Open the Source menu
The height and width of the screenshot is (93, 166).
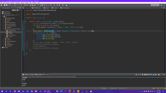coord(8,3)
